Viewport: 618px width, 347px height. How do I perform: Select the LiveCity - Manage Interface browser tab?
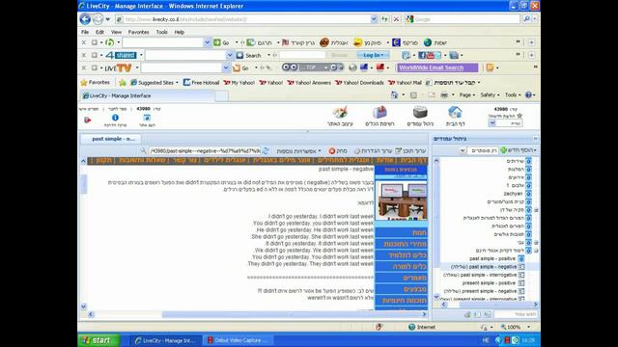147,95
